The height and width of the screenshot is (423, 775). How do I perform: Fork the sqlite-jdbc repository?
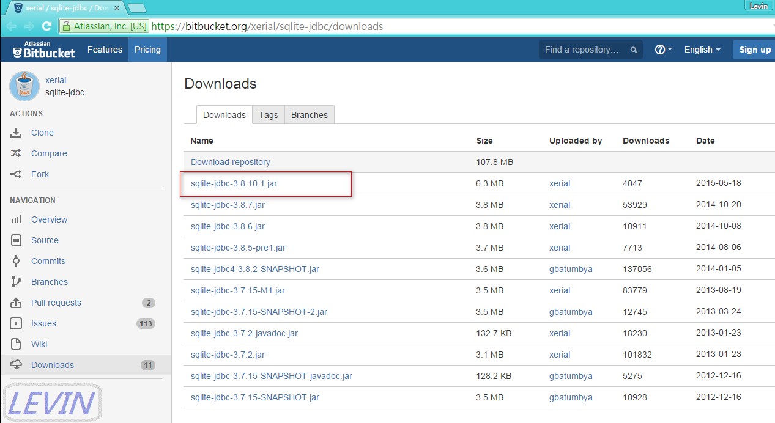tap(40, 174)
